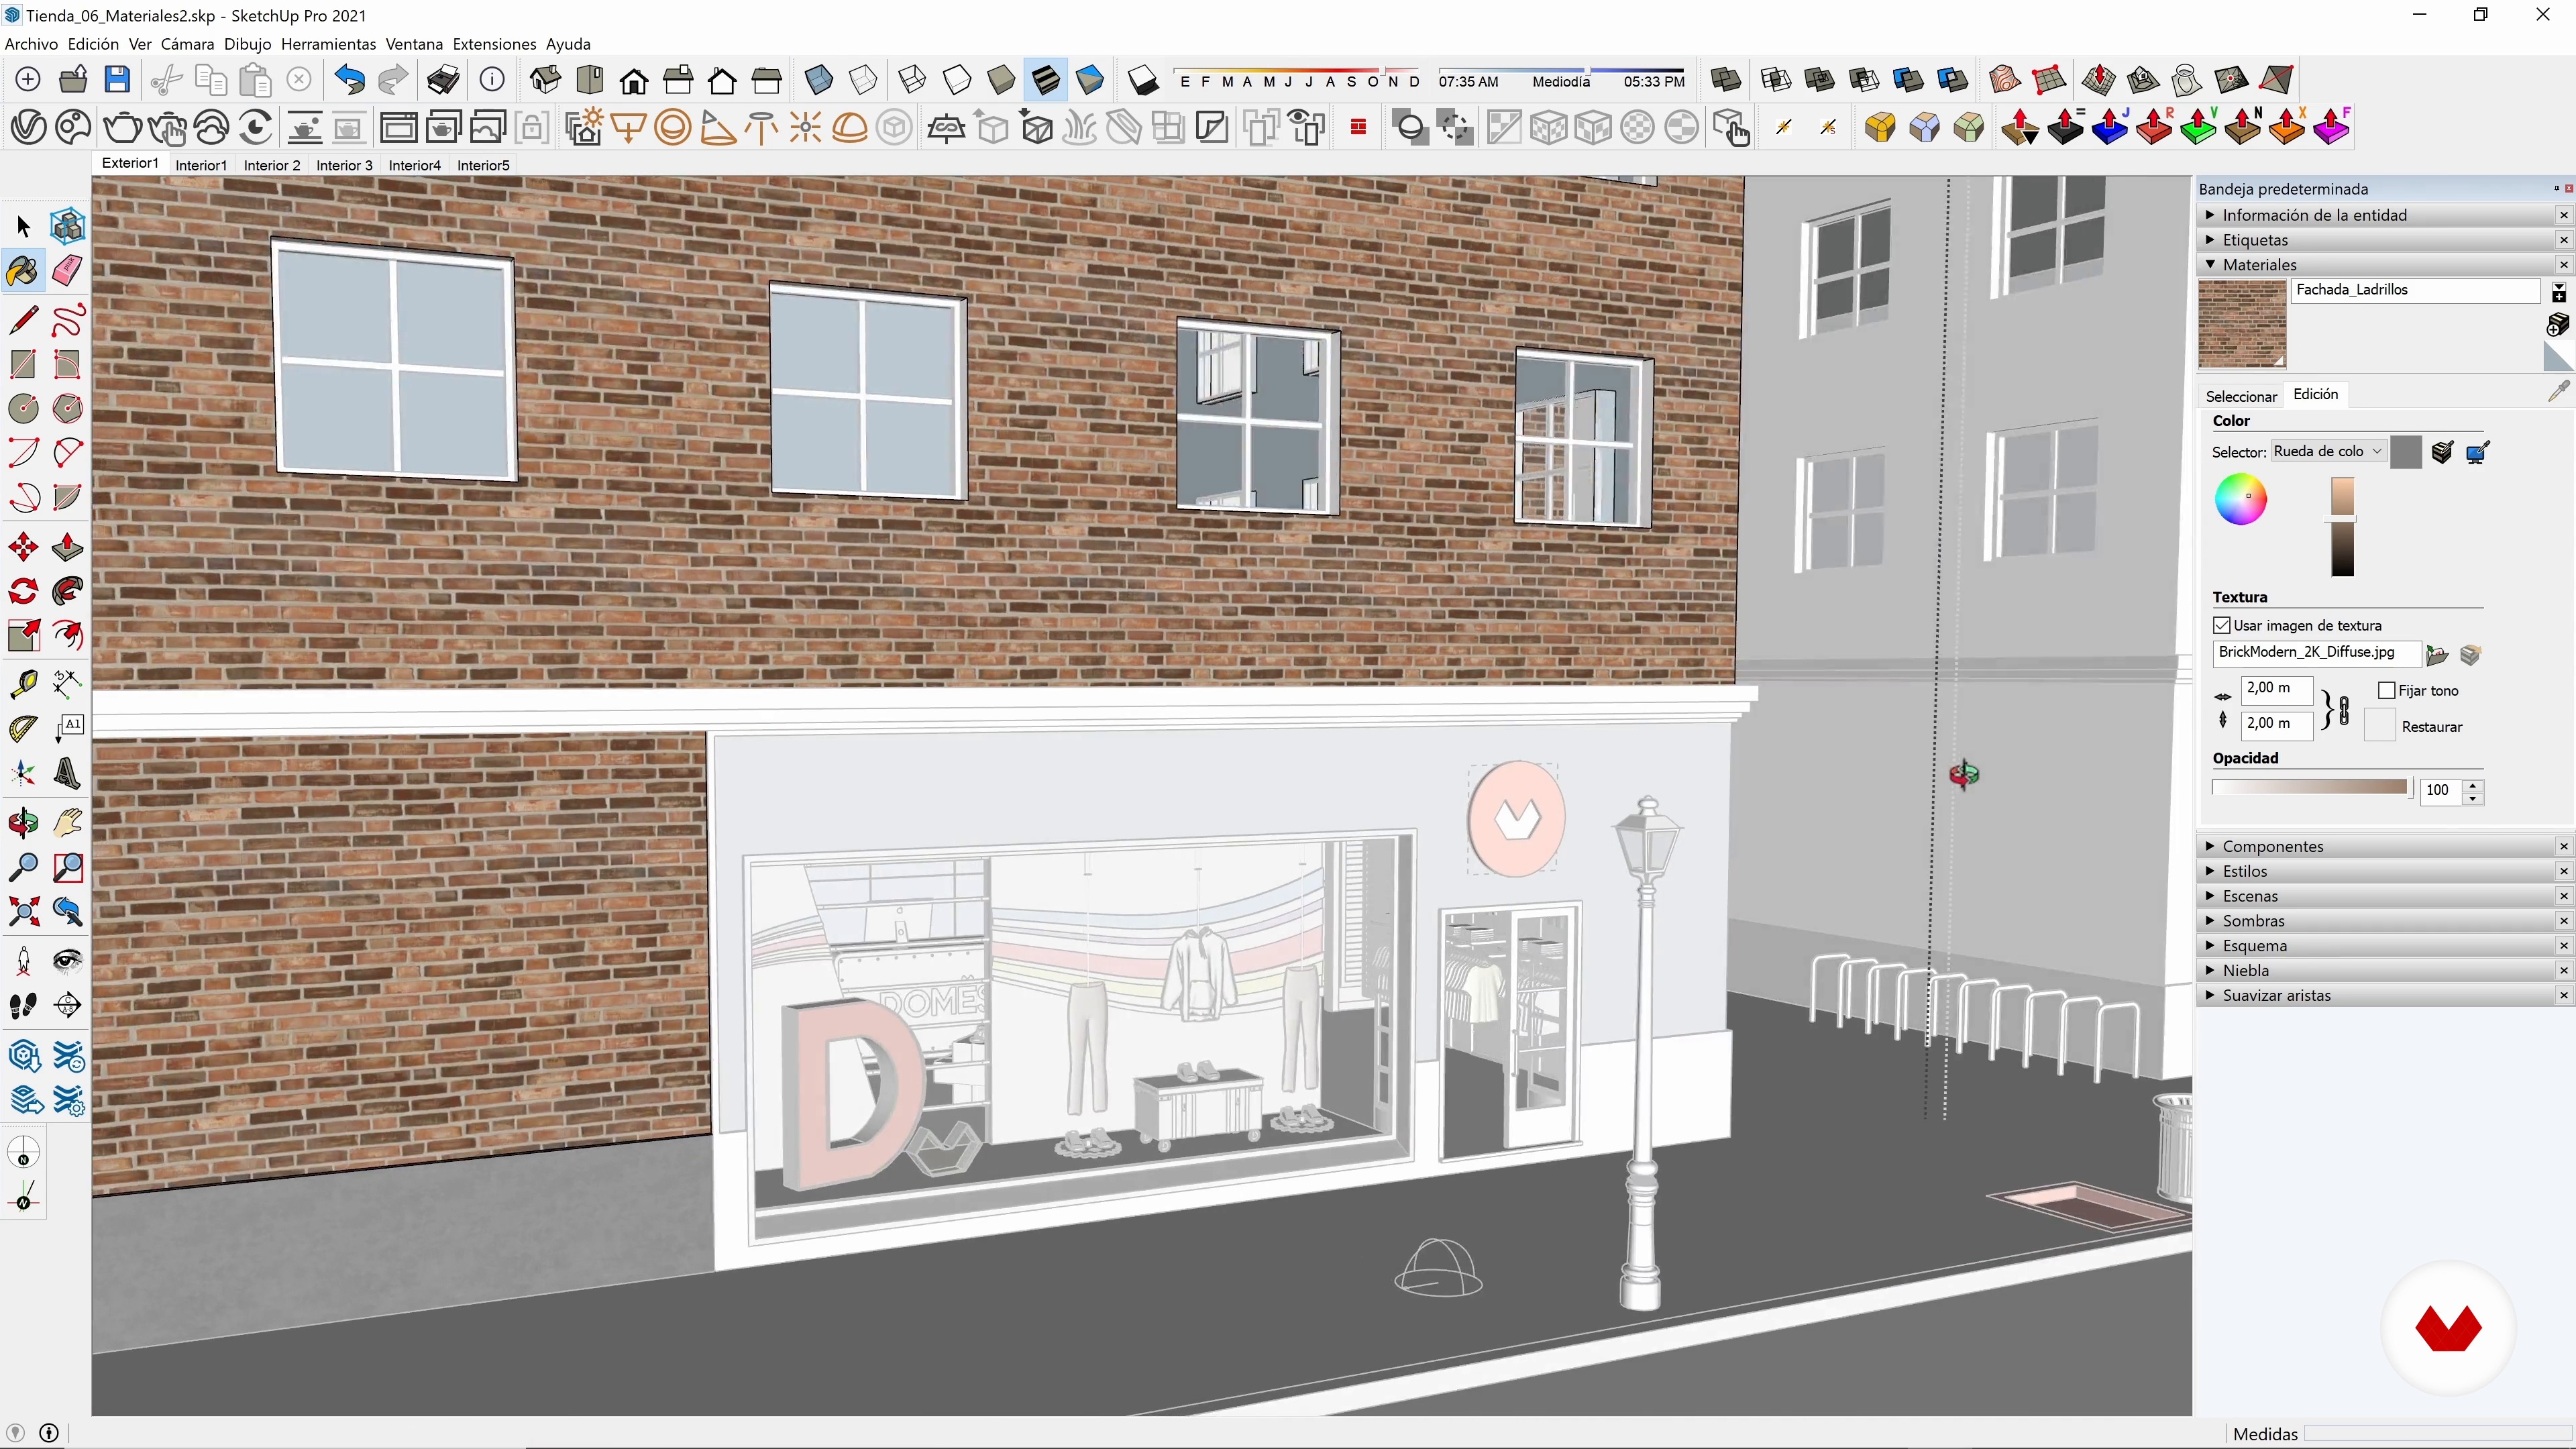The height and width of the screenshot is (1449, 2576).
Task: Toggle Shaded With Textures face style
Action: coord(1046,79)
